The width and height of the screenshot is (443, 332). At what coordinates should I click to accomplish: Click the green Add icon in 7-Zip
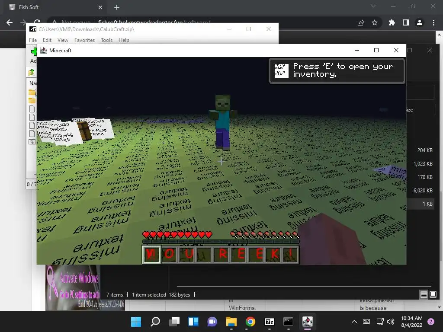tap(34, 51)
